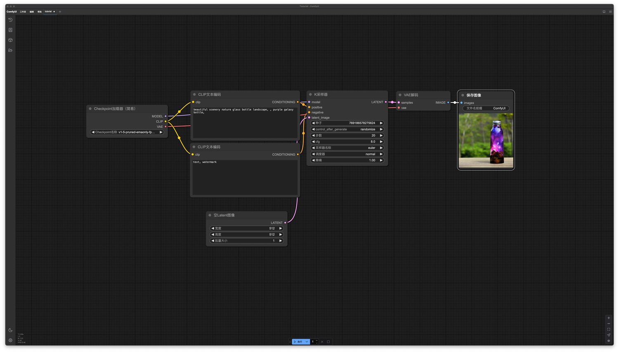Click the Checkpoint VAE output slot

[x=165, y=127]
